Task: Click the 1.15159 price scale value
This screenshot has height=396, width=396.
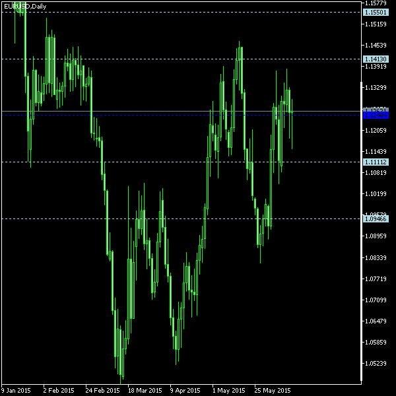Action: point(376,24)
